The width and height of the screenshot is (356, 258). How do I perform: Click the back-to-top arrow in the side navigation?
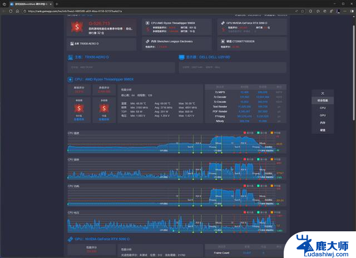(x=323, y=93)
